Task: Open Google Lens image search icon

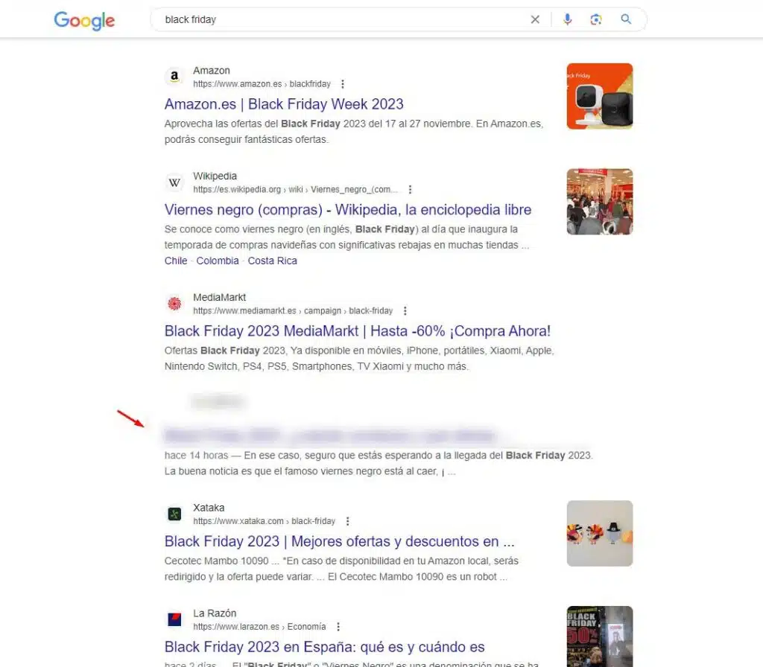Action: click(596, 19)
